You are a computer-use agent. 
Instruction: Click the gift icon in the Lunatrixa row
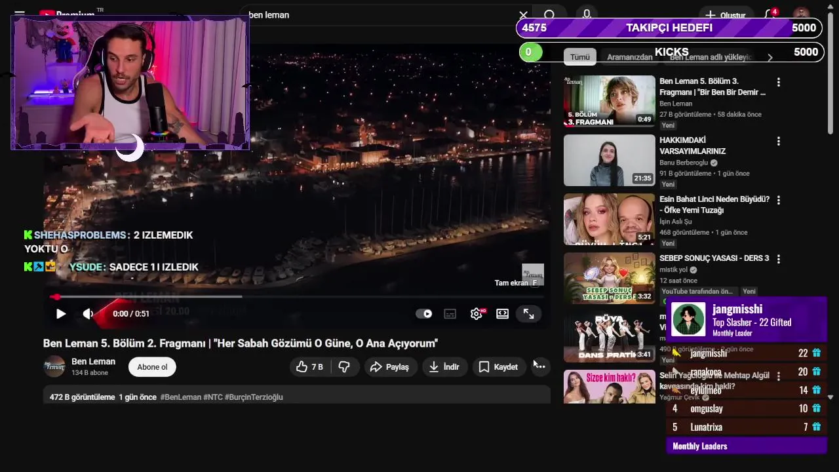coord(816,427)
